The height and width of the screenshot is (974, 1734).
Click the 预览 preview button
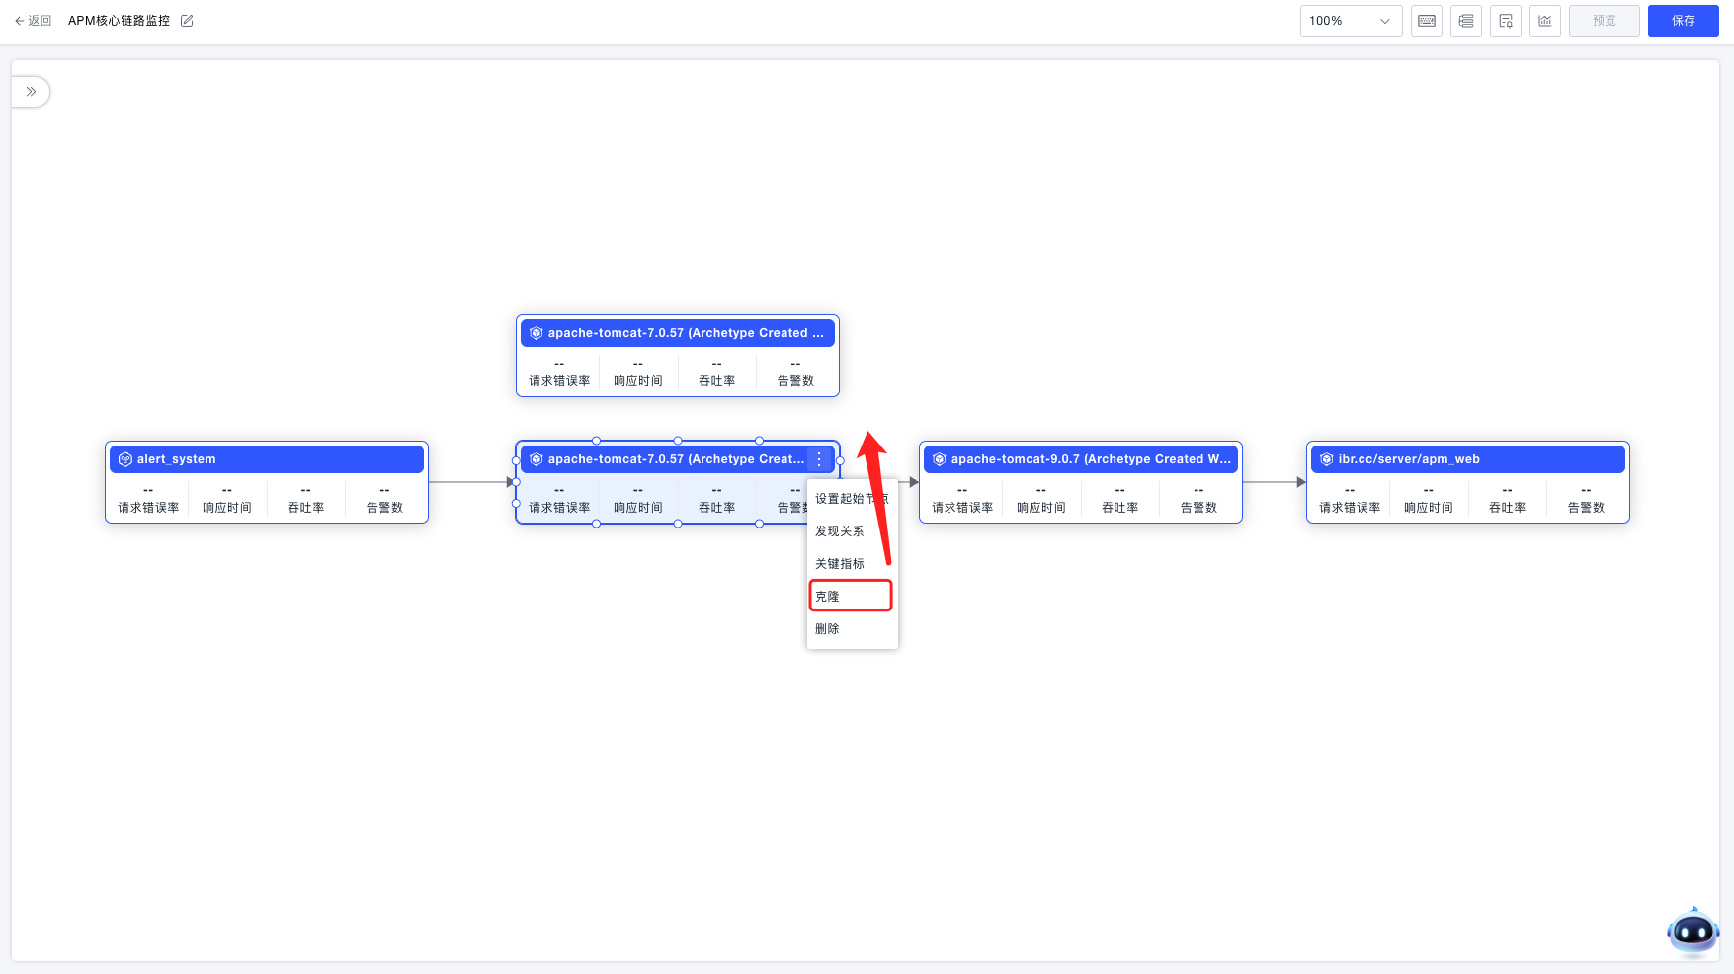(1604, 21)
